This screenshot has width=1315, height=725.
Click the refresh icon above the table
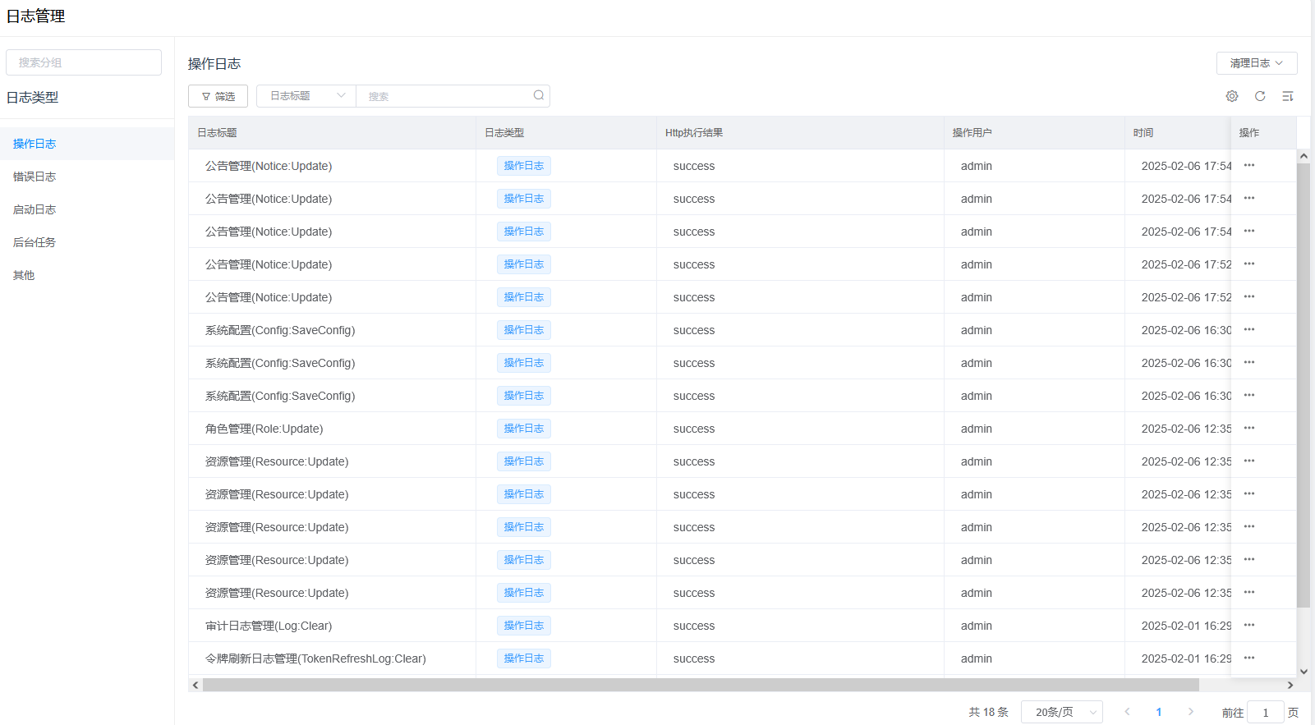pos(1260,96)
